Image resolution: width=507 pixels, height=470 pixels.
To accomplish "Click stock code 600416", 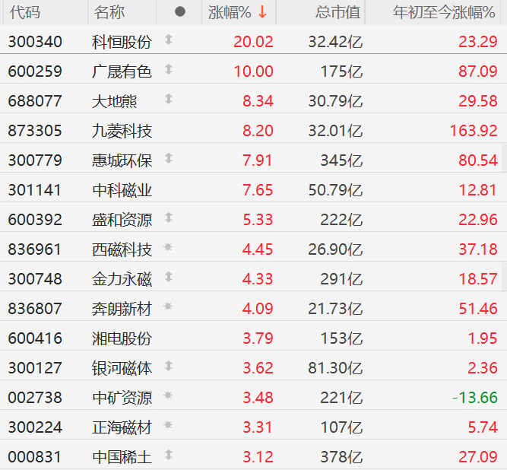I will point(35,338).
